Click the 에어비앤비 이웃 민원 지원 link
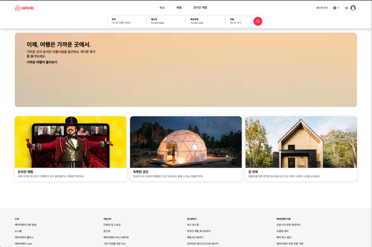Image resolution: width=372 pixels, height=247 pixels. (290, 244)
